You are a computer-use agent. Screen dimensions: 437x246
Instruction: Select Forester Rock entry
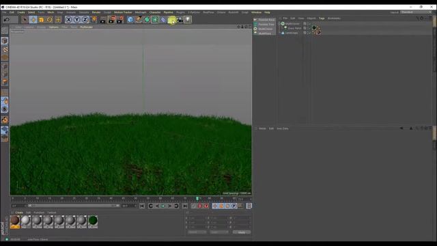[x=264, y=20]
